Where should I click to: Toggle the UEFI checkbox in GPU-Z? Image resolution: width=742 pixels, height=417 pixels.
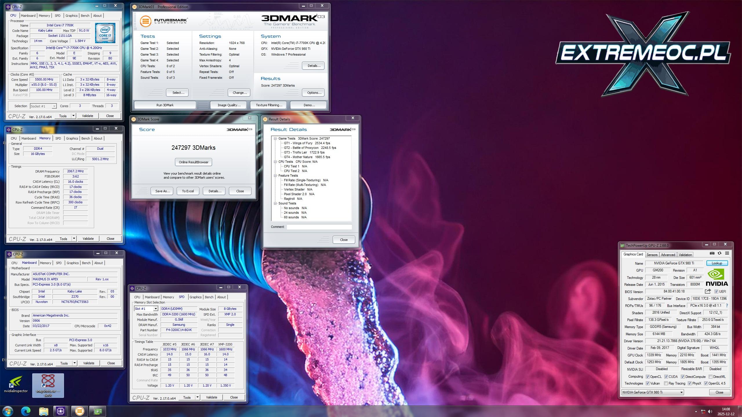pyautogui.click(x=716, y=292)
